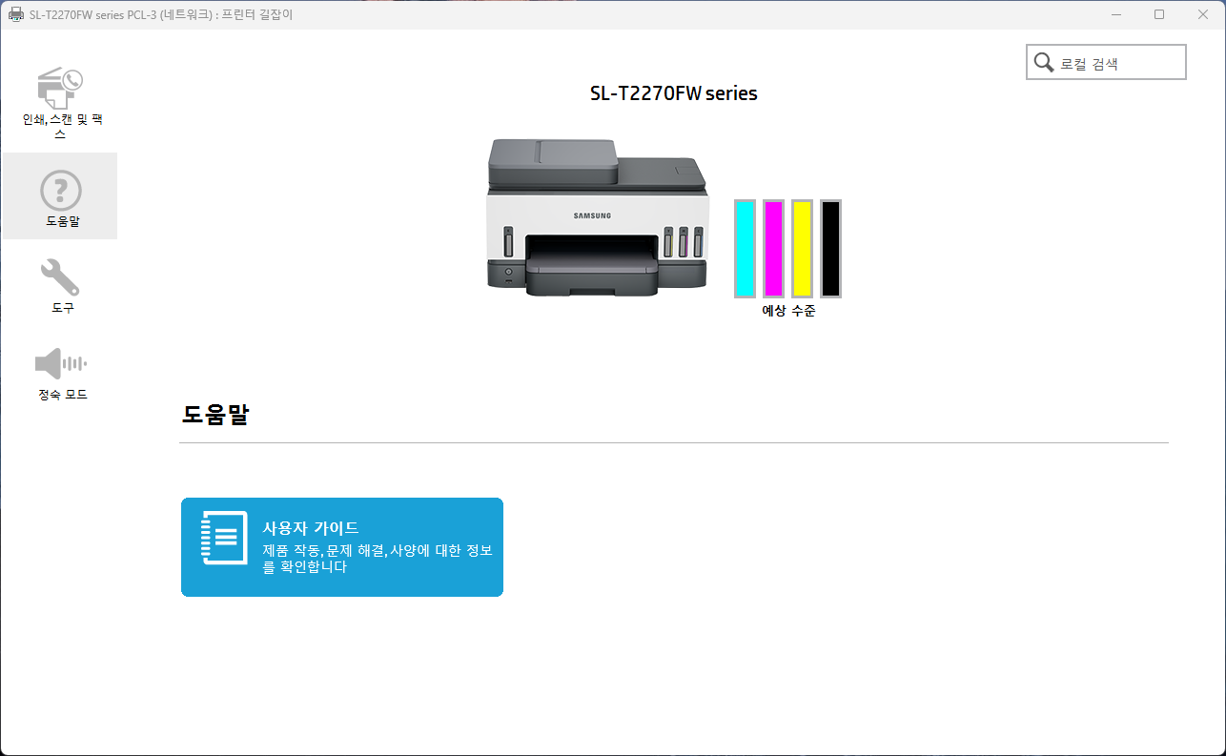The image size is (1226, 756).
Task: Click the 예상 수준 estimated levels label
Action: (x=788, y=311)
